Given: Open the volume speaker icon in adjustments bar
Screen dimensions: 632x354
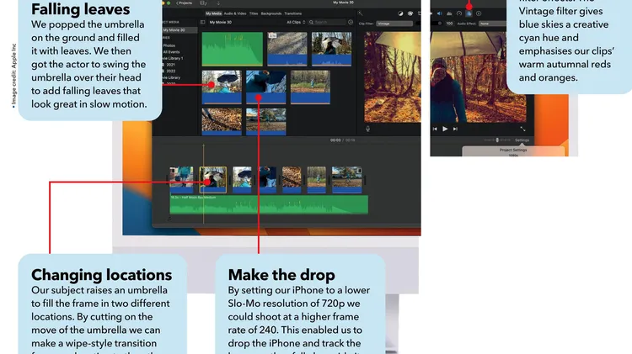Looking at the screenshot, I should [439, 13].
